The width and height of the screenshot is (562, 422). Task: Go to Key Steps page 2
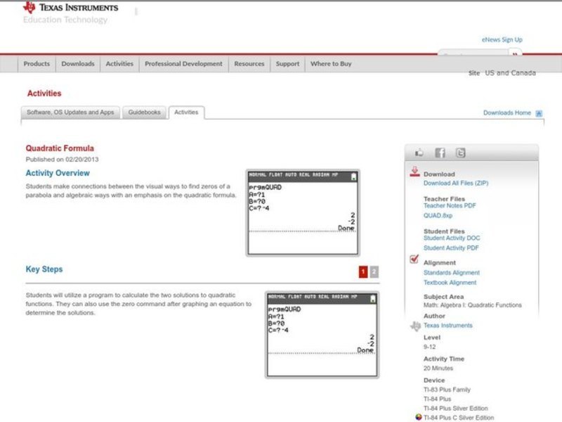point(374,271)
